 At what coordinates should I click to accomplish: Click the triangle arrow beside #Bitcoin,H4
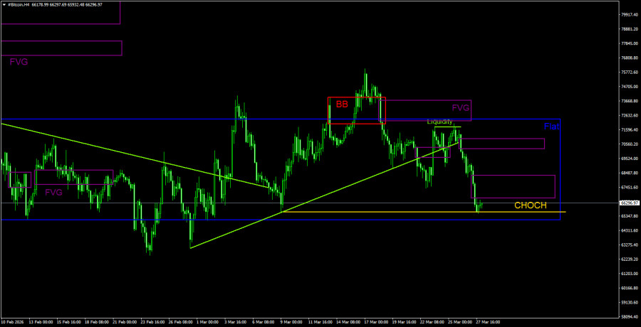pos(4,4)
